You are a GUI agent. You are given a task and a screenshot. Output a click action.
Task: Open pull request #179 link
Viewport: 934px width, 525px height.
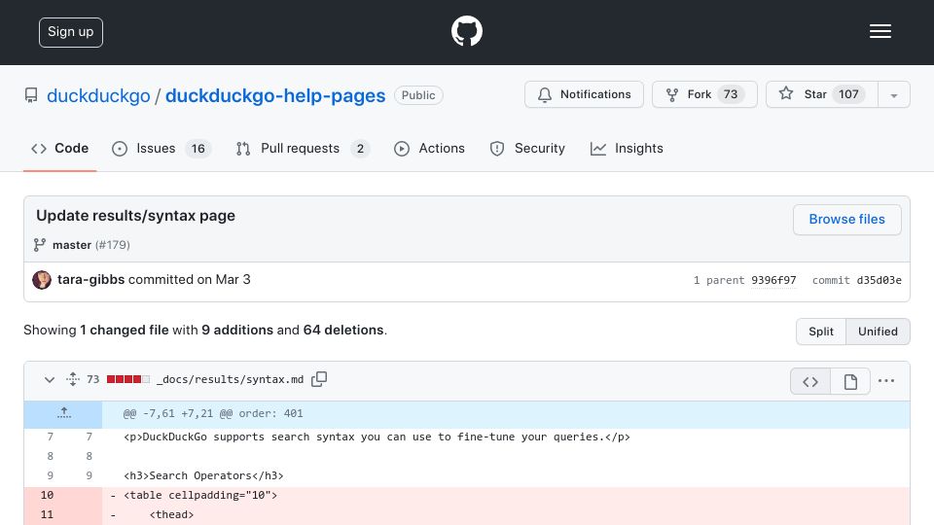tap(113, 245)
